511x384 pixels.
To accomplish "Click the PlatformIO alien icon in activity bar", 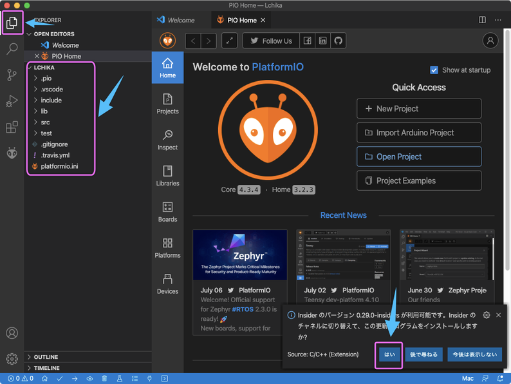I will (x=12, y=153).
